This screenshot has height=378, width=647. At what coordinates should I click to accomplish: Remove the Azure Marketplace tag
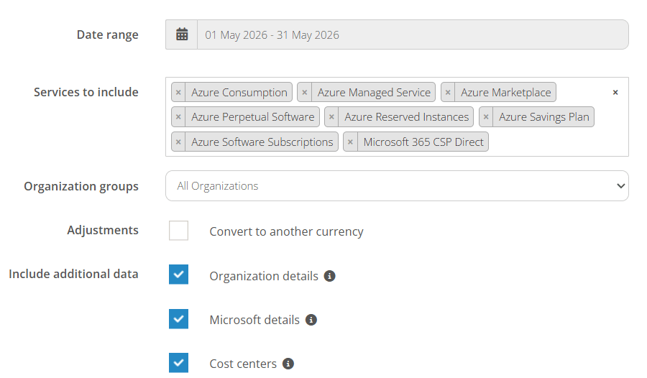point(448,93)
